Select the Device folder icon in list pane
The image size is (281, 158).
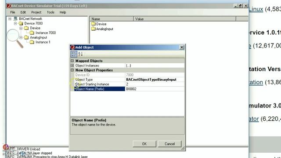pyautogui.click(x=94, y=24)
